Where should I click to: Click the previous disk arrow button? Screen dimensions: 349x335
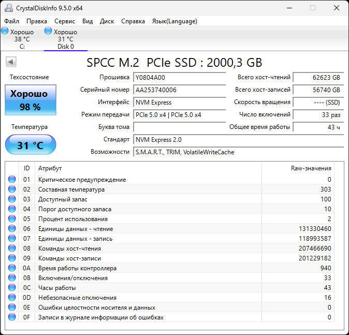pyautogui.click(x=10, y=62)
